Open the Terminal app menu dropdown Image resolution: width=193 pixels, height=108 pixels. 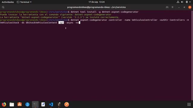click(x=24, y=2)
